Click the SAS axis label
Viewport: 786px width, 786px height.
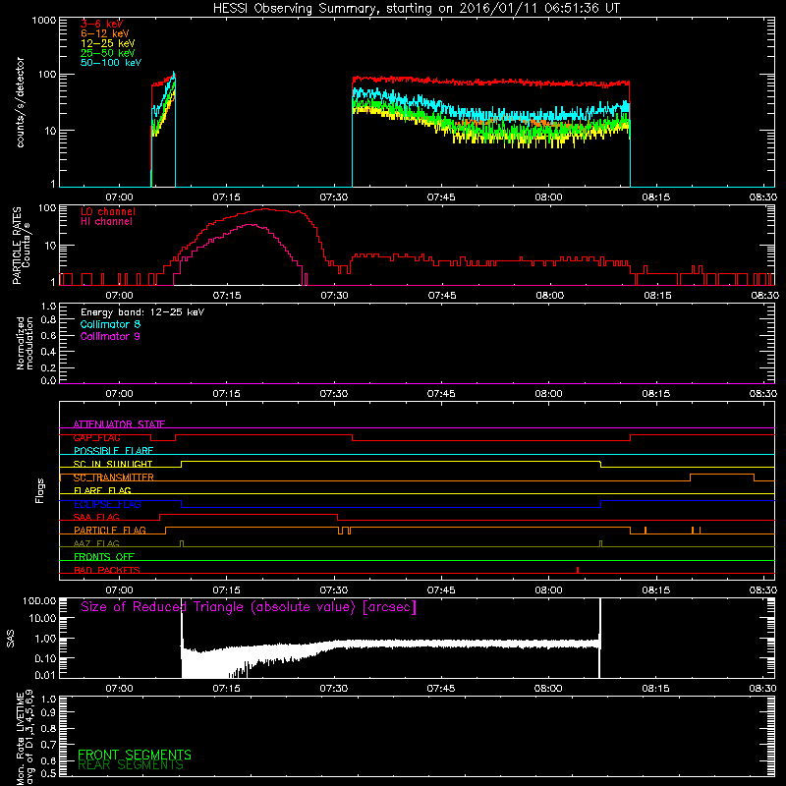11,639
